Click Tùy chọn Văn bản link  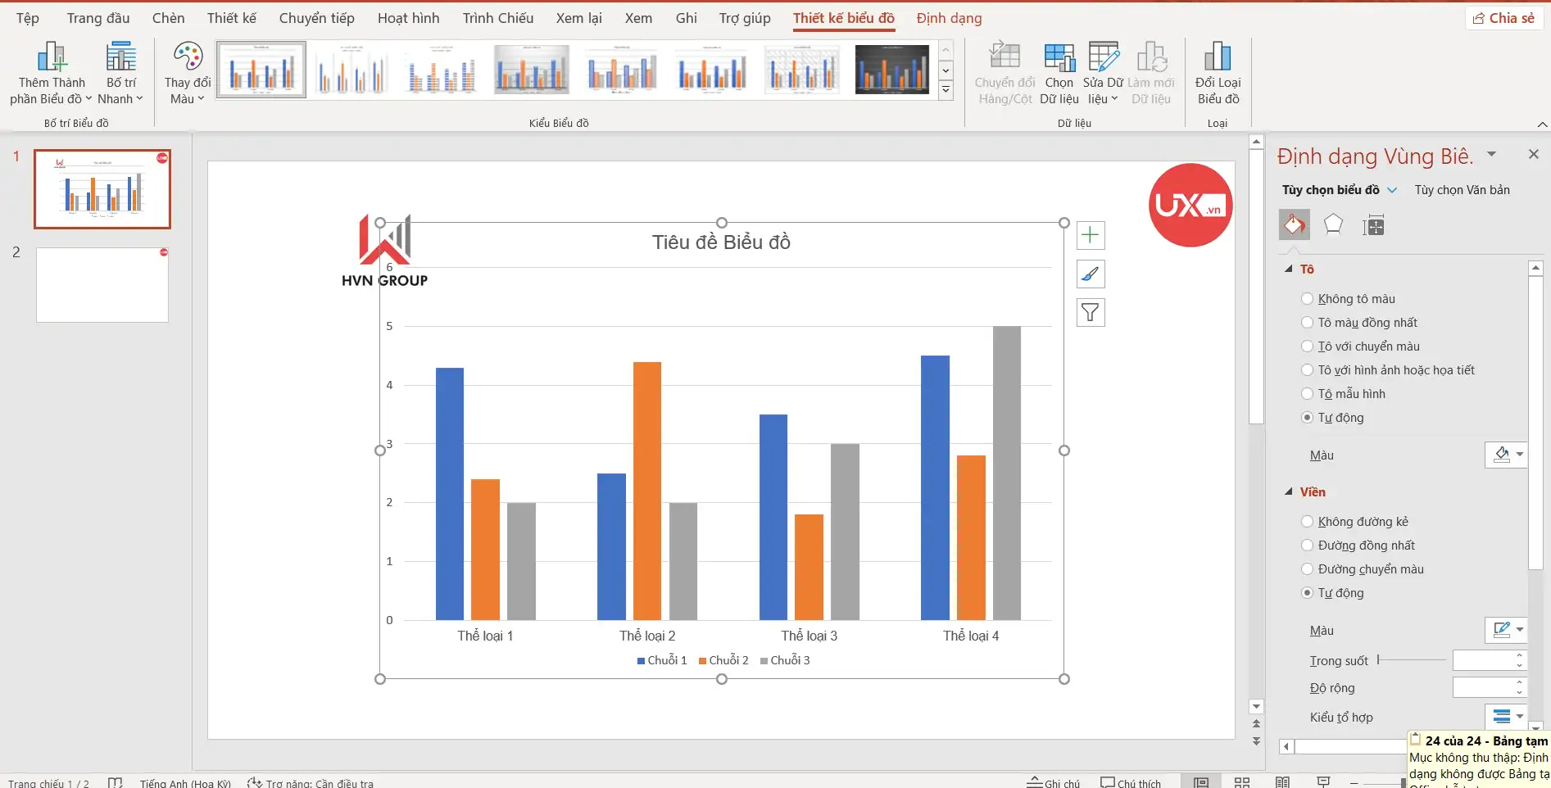(1462, 190)
